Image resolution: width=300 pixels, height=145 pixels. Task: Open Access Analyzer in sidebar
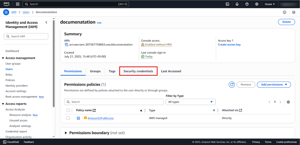tap(15, 109)
